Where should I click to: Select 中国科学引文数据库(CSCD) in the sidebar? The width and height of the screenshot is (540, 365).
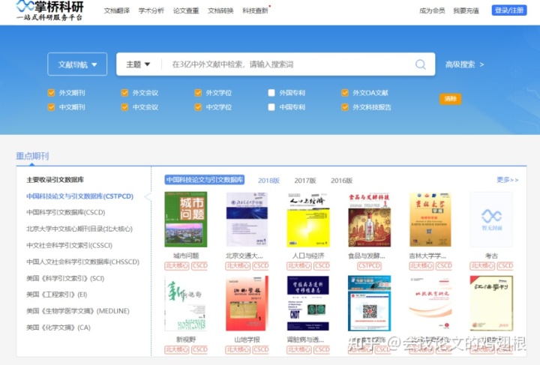tap(66, 212)
